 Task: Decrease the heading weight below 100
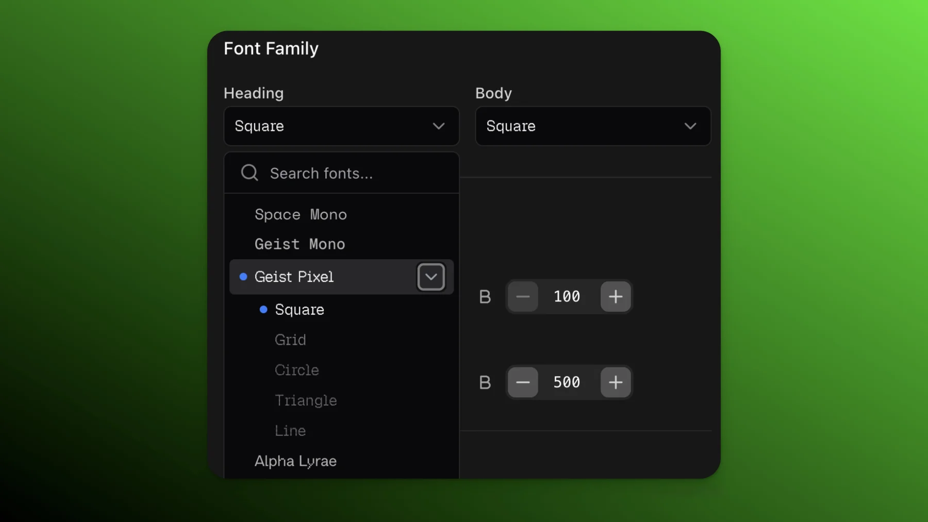tap(522, 296)
